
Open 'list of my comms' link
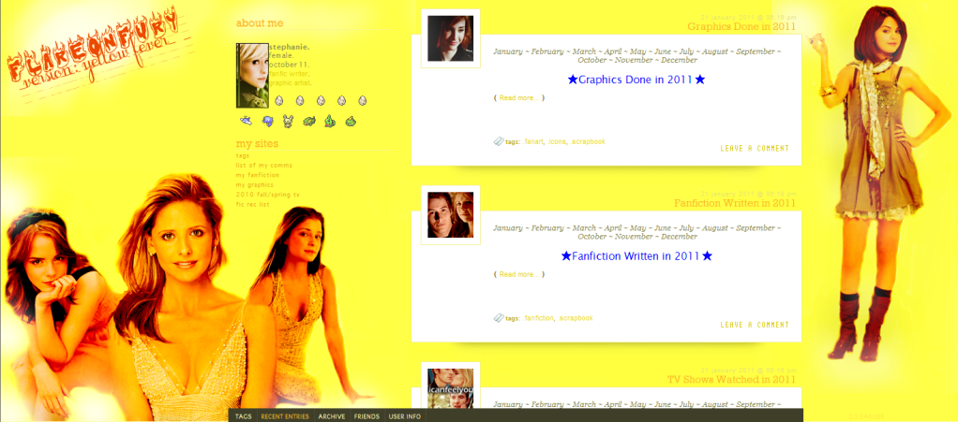pos(264,166)
